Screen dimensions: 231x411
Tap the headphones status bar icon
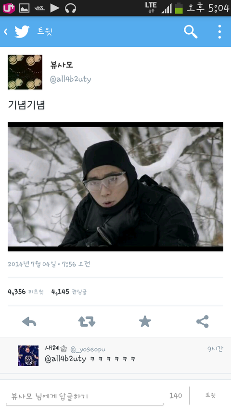(70, 8)
